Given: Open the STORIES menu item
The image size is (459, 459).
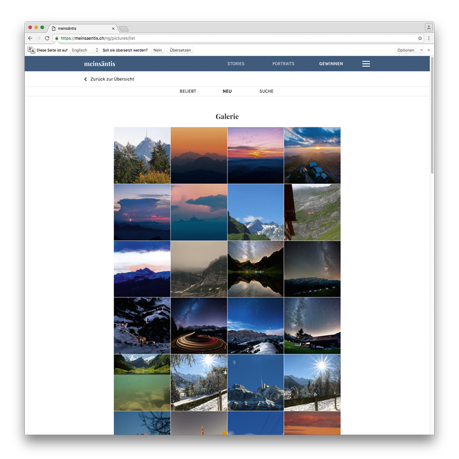Looking at the screenshot, I should (236, 64).
